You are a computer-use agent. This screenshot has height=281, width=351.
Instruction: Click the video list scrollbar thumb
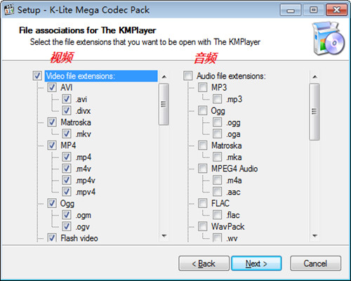(x=164, y=104)
